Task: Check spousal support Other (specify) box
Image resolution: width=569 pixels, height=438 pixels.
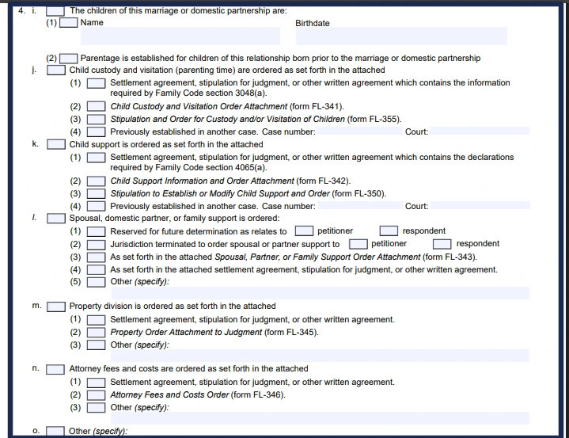Action: (x=97, y=282)
